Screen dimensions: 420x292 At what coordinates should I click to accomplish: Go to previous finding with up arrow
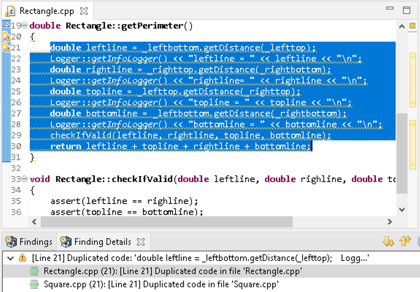coord(405,241)
